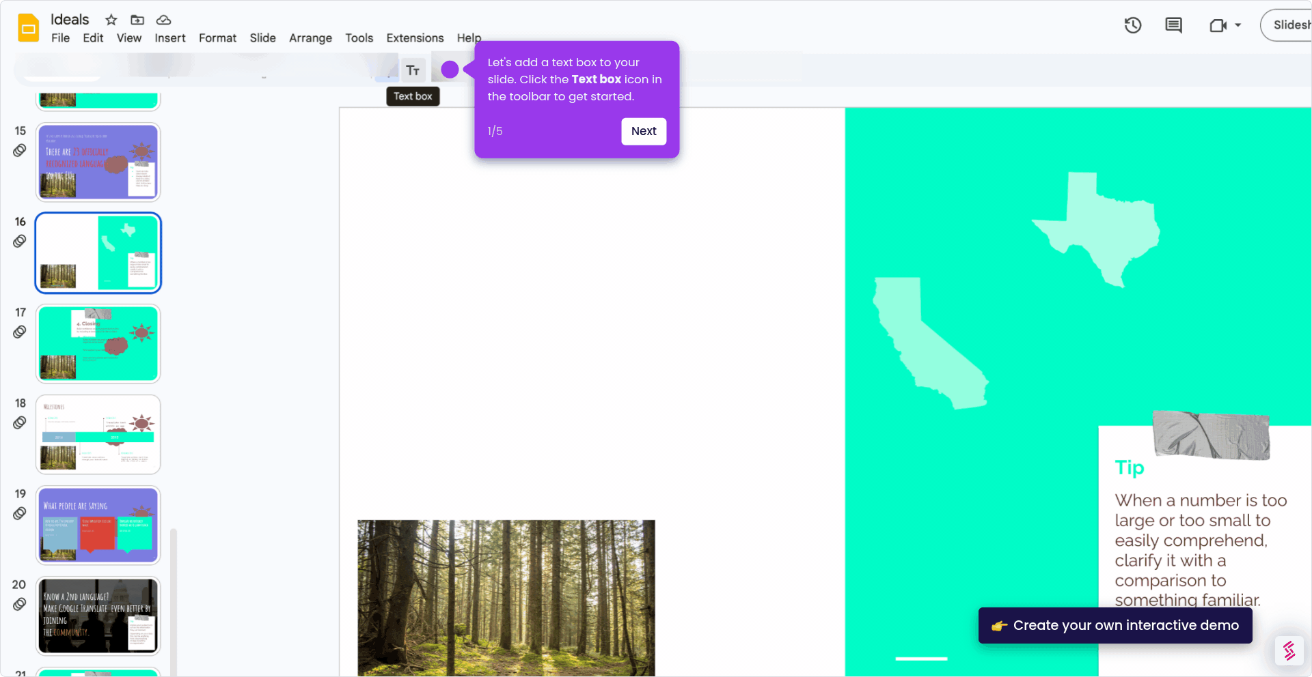
Task: Start the Slideshow button
Action: pos(1287,25)
